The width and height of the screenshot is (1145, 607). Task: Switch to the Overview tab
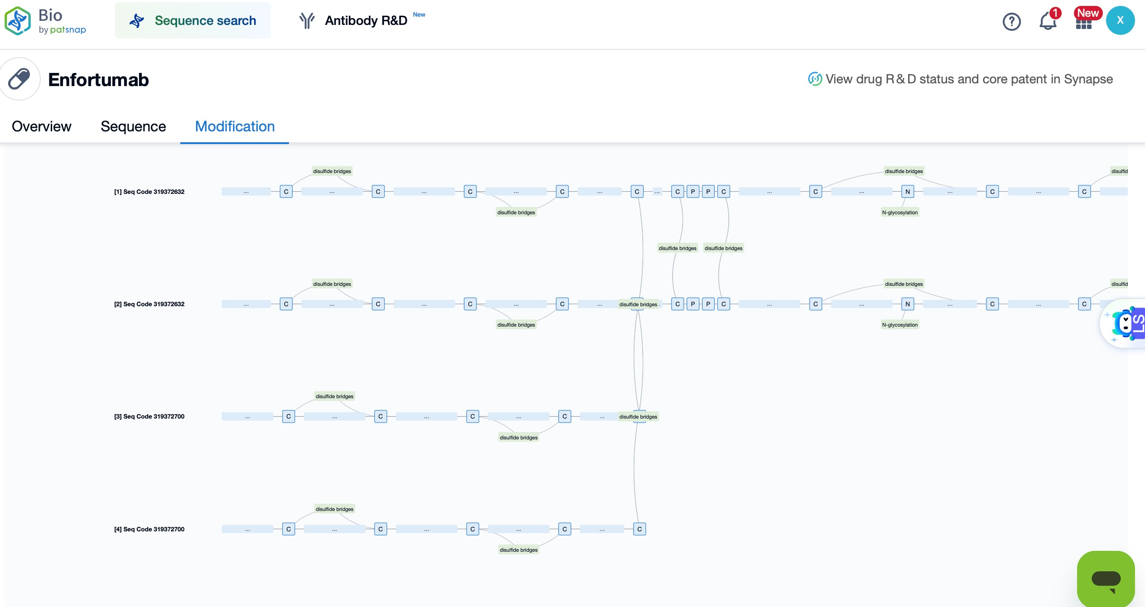(x=42, y=126)
